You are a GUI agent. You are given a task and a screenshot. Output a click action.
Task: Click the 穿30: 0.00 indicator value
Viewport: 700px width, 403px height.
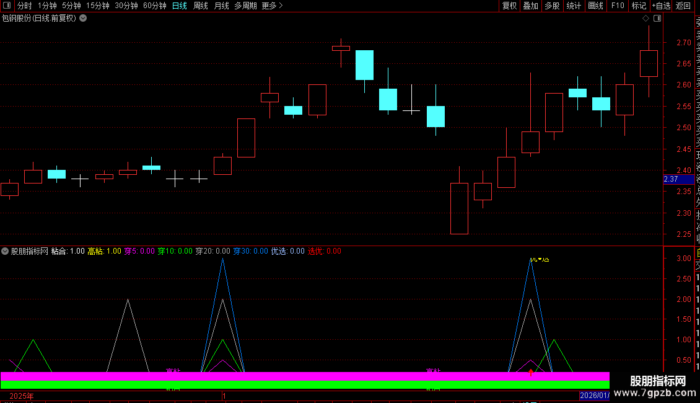[251, 251]
